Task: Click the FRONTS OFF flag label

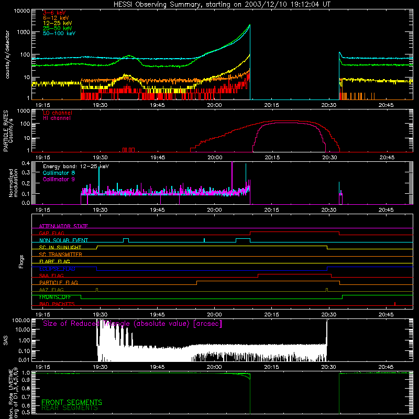Action: [55, 297]
